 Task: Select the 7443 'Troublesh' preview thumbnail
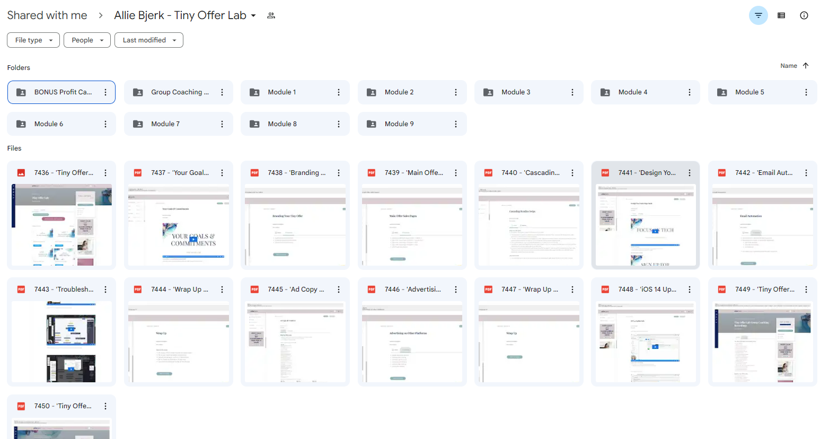click(x=61, y=341)
